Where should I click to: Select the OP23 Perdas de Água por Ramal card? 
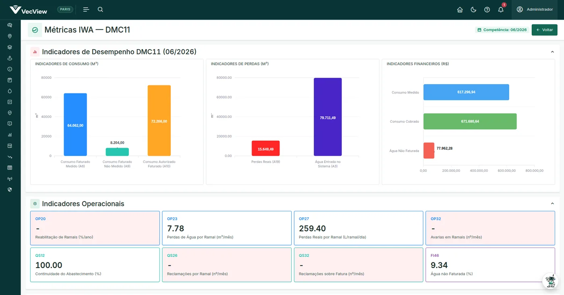227,228
